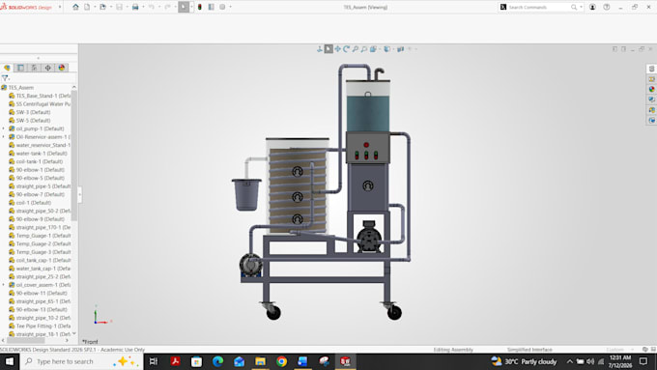The image size is (657, 370).
Task: Open the Appearances color-ball task pane icon
Action: (651, 89)
